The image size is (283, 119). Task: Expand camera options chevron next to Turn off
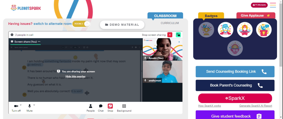(x=21, y=105)
